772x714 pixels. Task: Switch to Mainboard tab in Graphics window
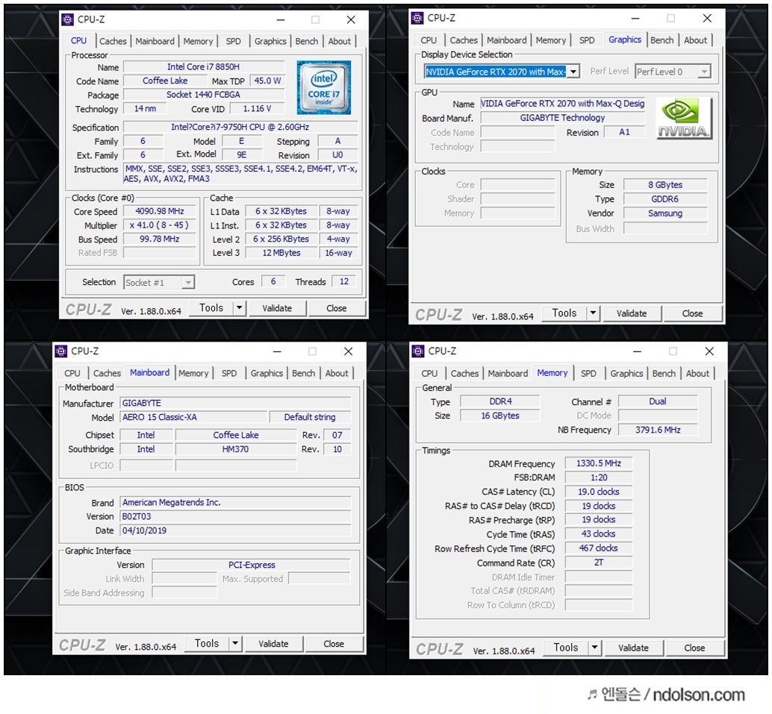click(507, 40)
